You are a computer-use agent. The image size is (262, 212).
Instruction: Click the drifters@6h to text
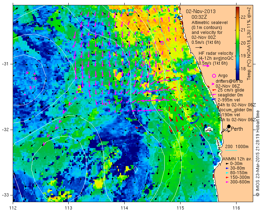pyautogui.click(x=229, y=81)
